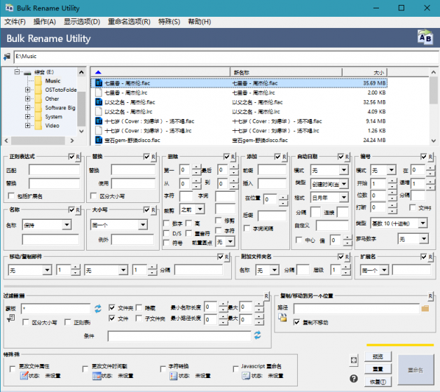Click the browse folder icon for the copy/move path

click(x=425, y=307)
